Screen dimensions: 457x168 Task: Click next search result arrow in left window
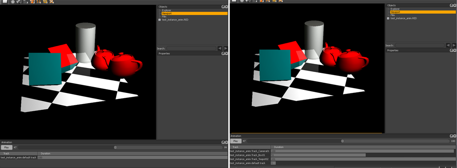(x=225, y=48)
